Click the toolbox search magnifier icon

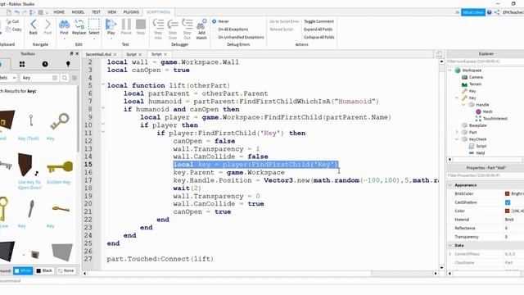pyautogui.click(x=65, y=78)
